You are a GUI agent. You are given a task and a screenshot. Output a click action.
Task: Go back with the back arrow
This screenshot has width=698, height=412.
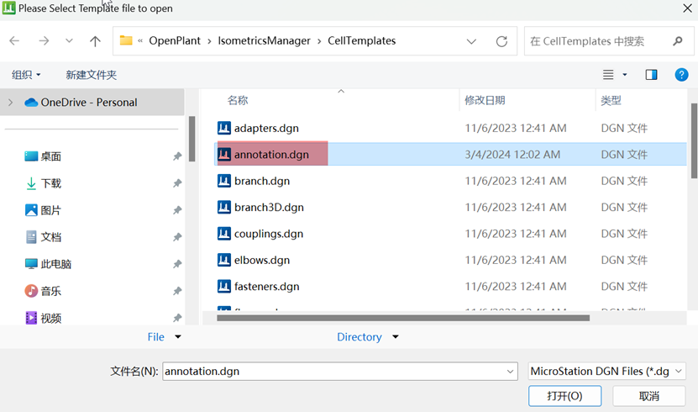tap(14, 41)
